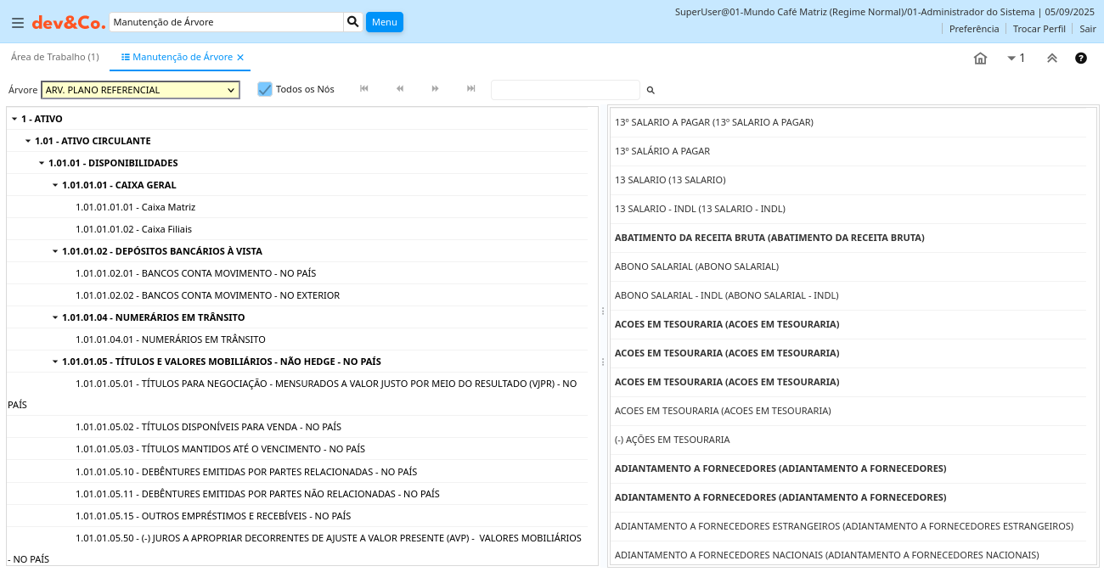This screenshot has width=1104, height=572.
Task: Jump to first record navigation arrow
Action: (364, 89)
